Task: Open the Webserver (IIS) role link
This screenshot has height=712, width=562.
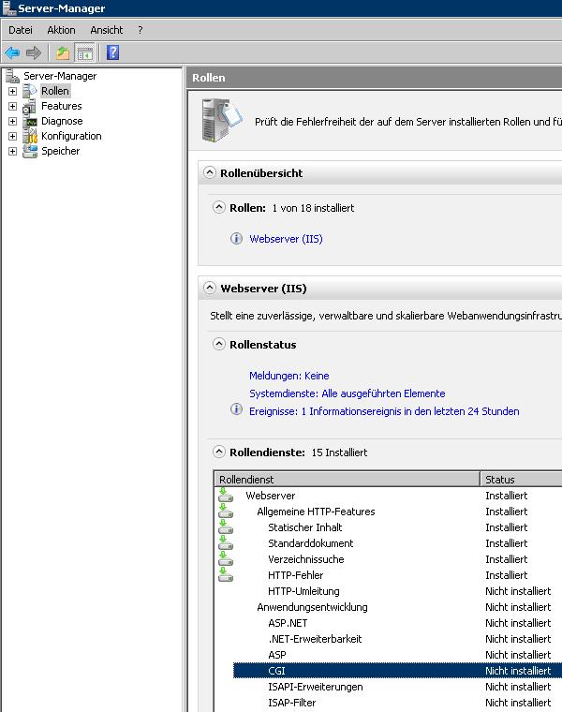Action: pos(286,239)
